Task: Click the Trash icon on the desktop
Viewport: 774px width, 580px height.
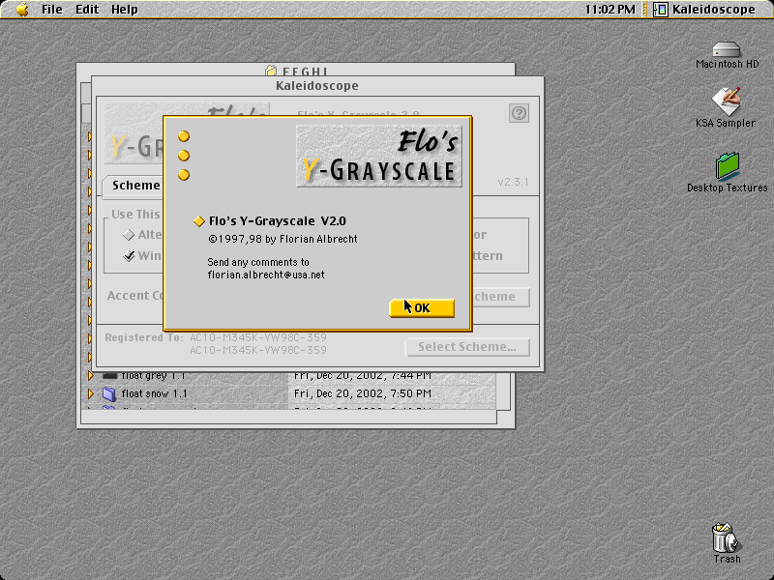Action: tap(725, 537)
